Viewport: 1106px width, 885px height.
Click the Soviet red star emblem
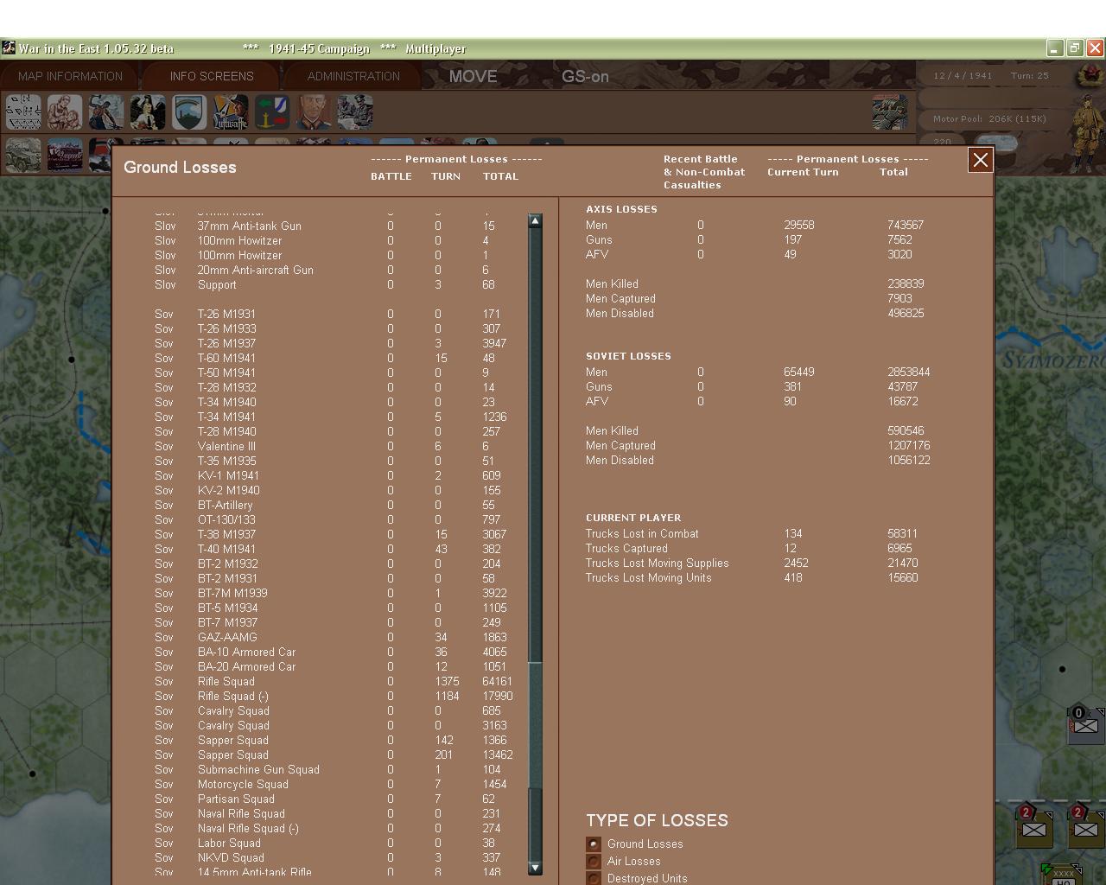pos(1090,76)
